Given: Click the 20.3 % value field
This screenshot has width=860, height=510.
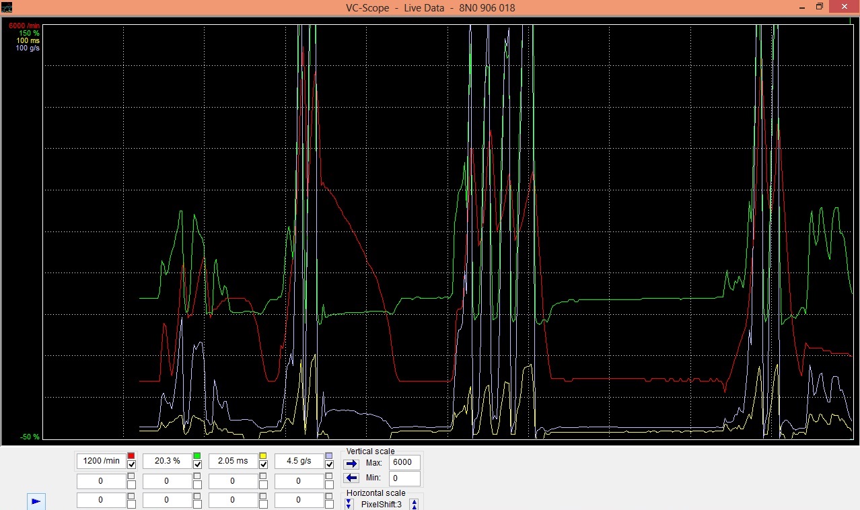Looking at the screenshot, I should 167,461.
